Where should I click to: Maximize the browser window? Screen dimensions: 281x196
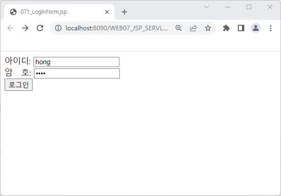pos(249,7)
